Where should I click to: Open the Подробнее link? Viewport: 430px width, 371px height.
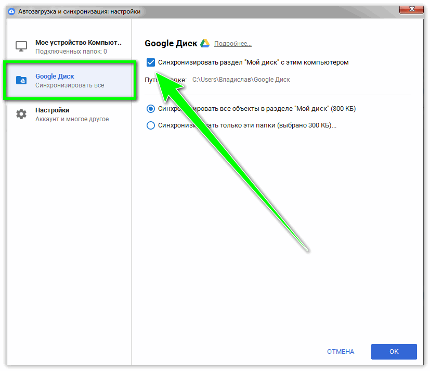(x=232, y=44)
